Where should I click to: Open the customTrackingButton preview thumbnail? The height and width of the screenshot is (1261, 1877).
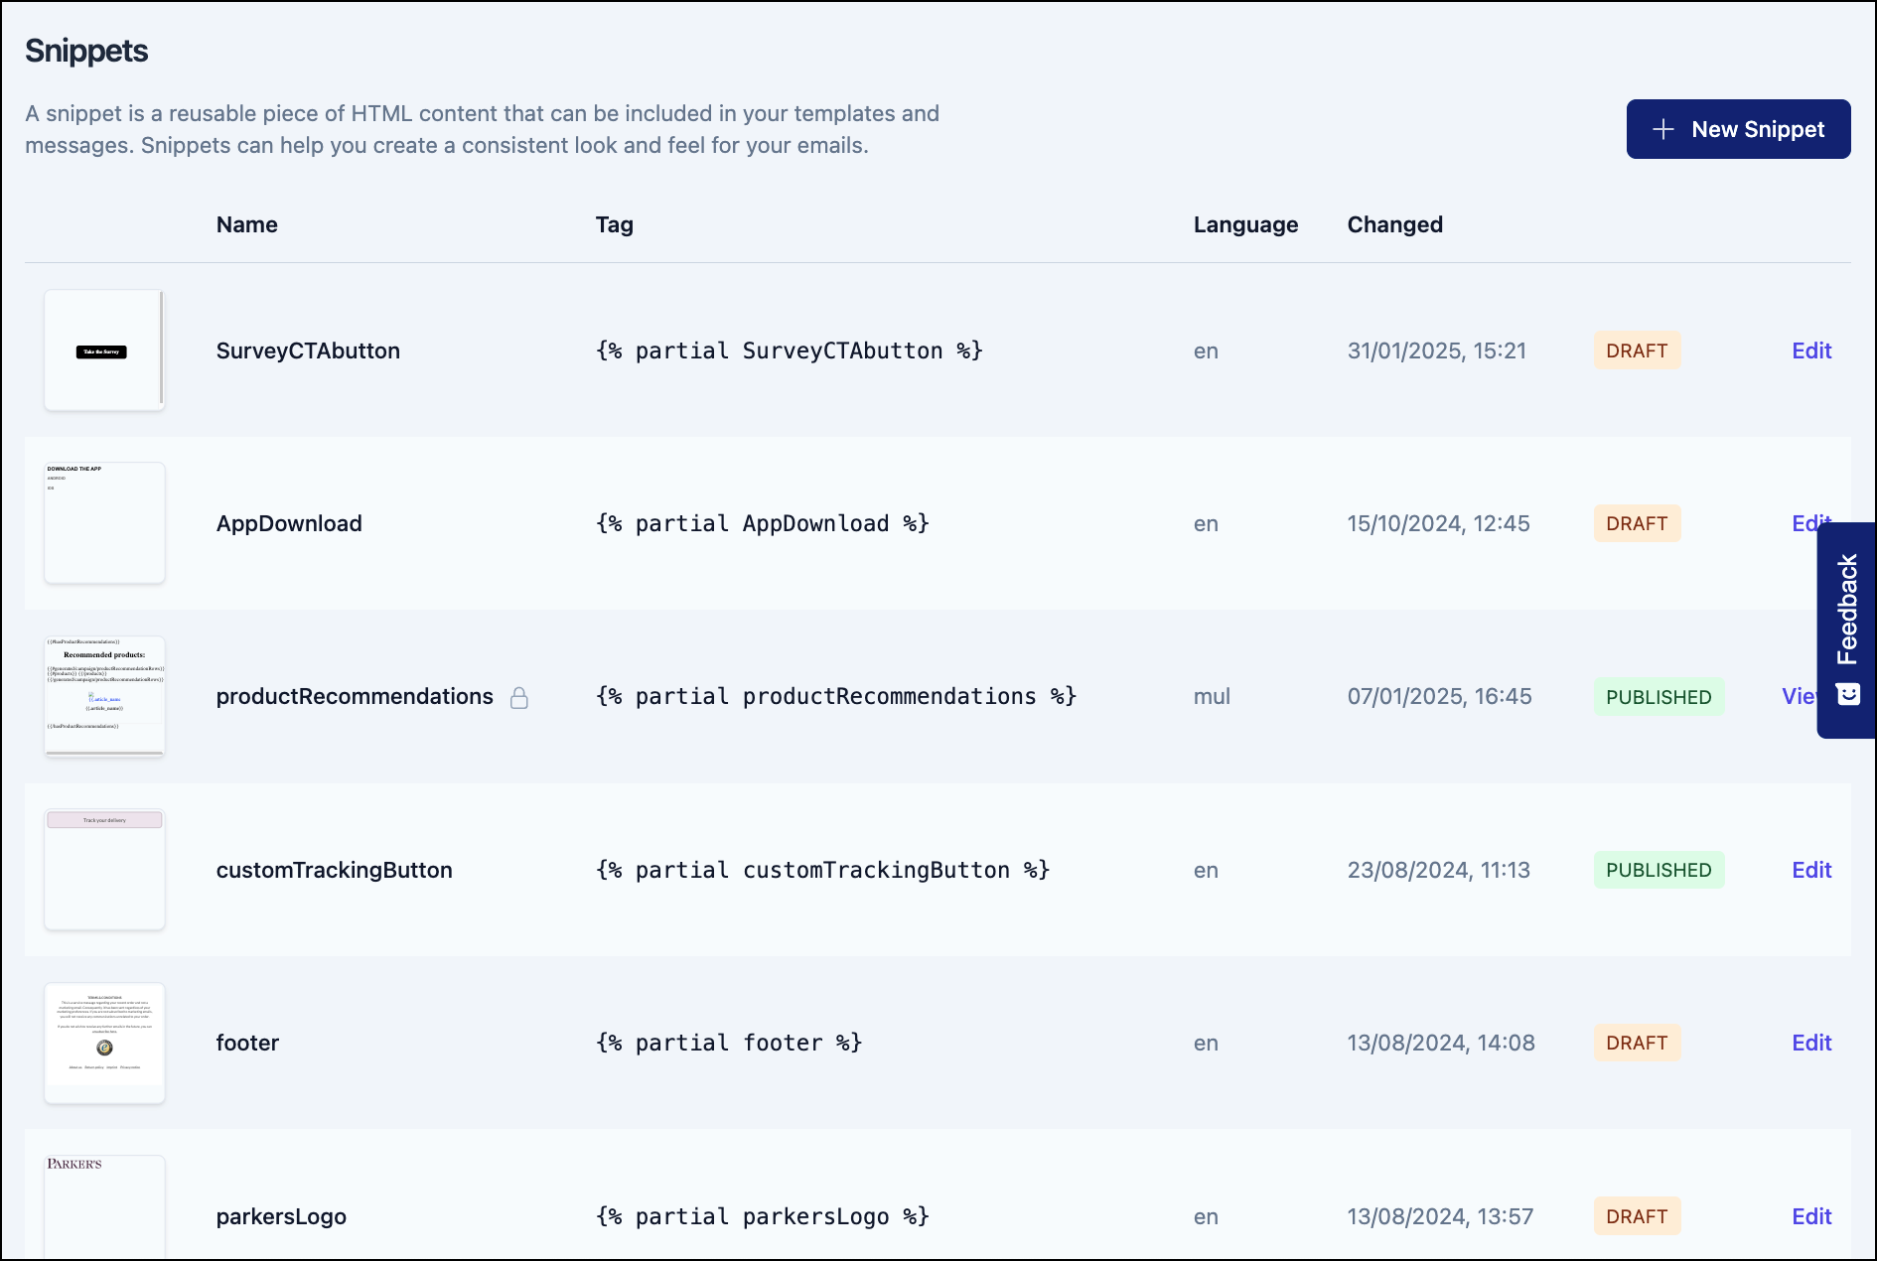tap(104, 870)
